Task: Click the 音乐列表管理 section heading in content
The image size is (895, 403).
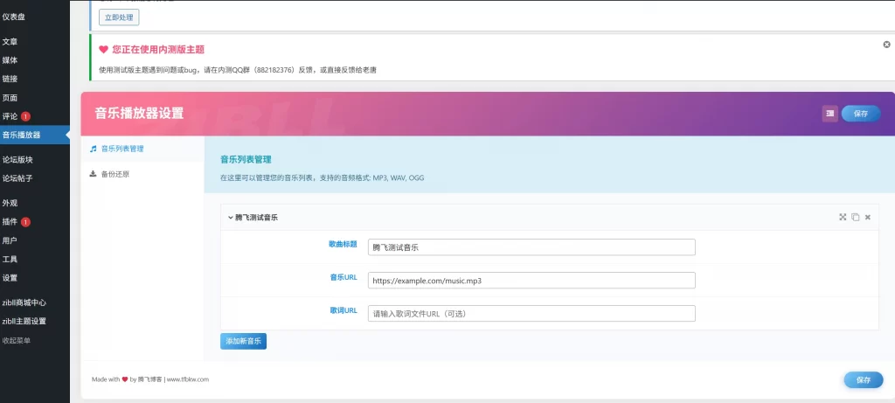Action: 246,159
